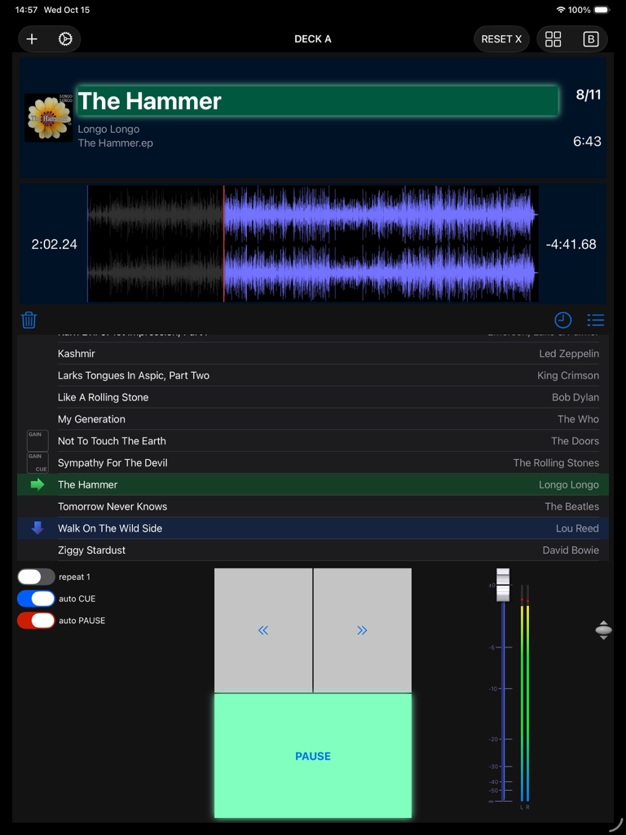626x835 pixels.
Task: Open settings via the gear icon
Action: click(x=65, y=39)
